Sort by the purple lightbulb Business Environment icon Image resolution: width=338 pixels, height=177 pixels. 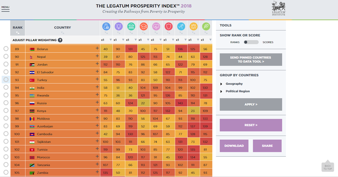[x=119, y=27]
